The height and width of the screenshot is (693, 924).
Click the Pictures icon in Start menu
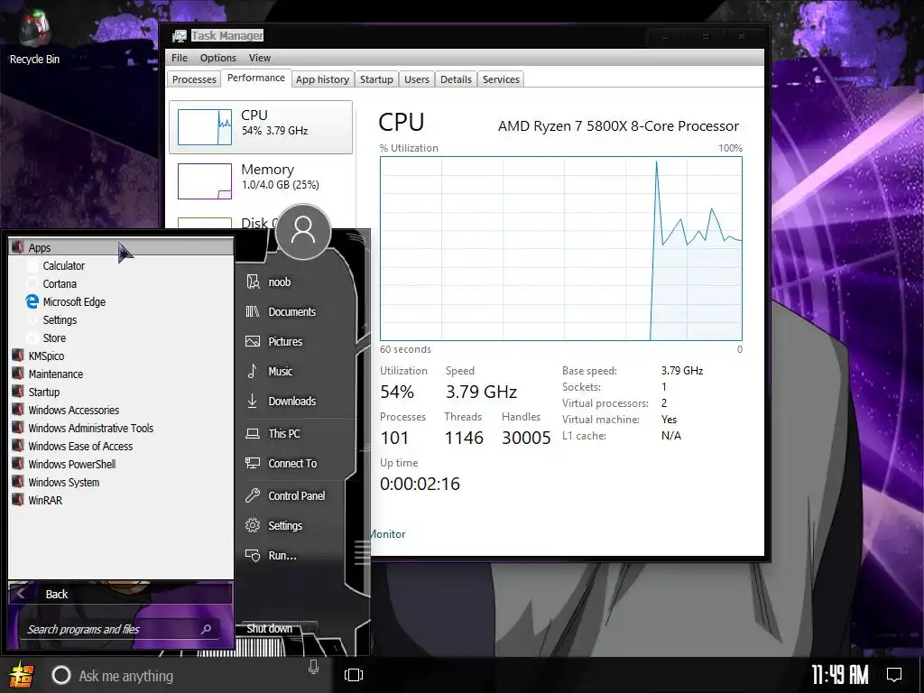pos(253,341)
